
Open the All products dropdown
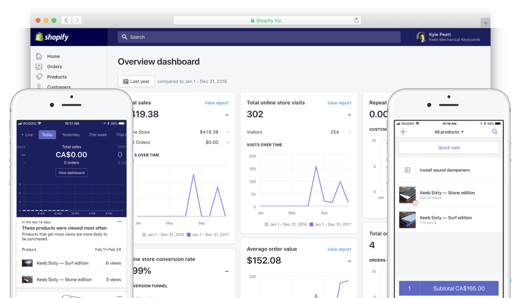point(449,132)
